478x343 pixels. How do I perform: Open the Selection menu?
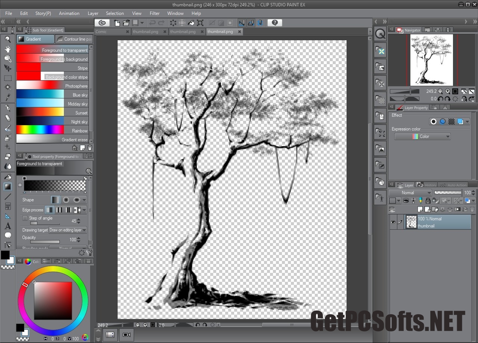115,13
